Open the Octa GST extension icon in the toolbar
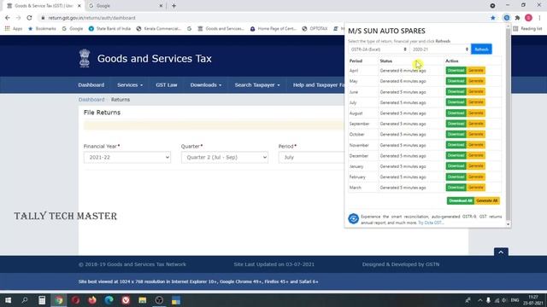 click(507, 18)
